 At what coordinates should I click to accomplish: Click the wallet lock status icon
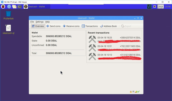tap(131, 92)
